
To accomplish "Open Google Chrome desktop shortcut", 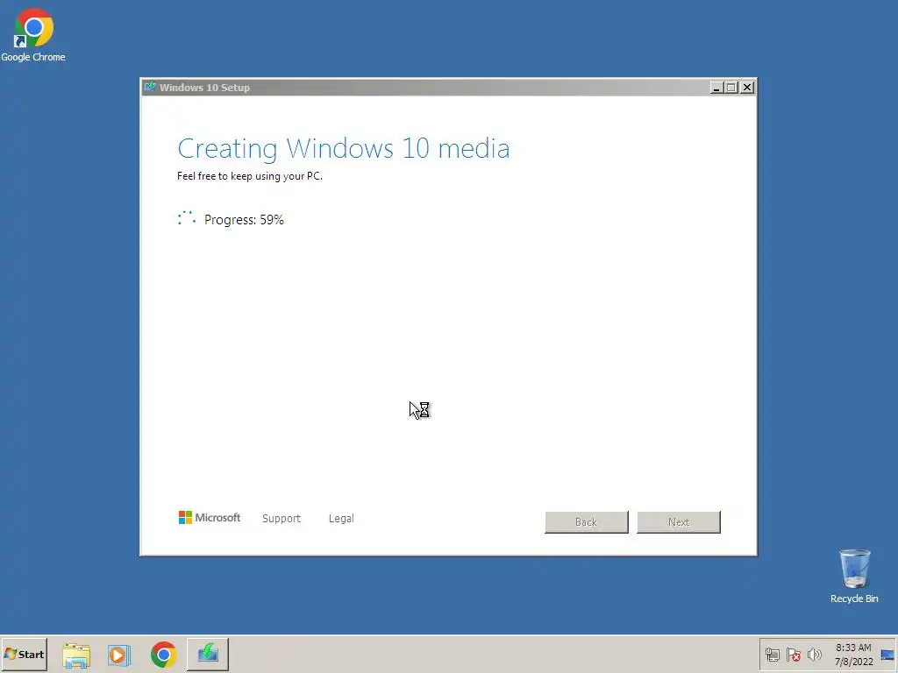I will (33, 34).
